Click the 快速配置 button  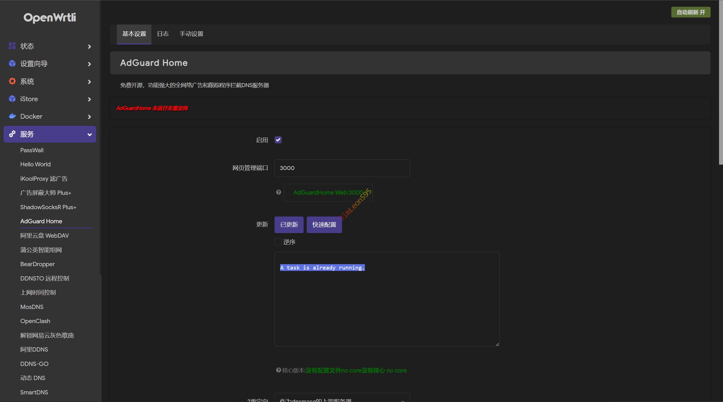click(x=324, y=225)
